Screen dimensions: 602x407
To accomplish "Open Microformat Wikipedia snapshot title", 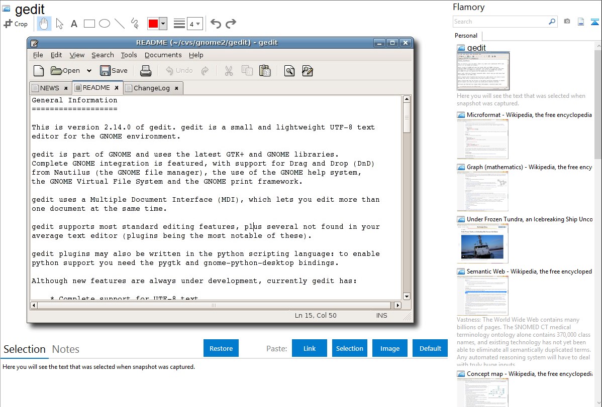I will click(x=529, y=115).
